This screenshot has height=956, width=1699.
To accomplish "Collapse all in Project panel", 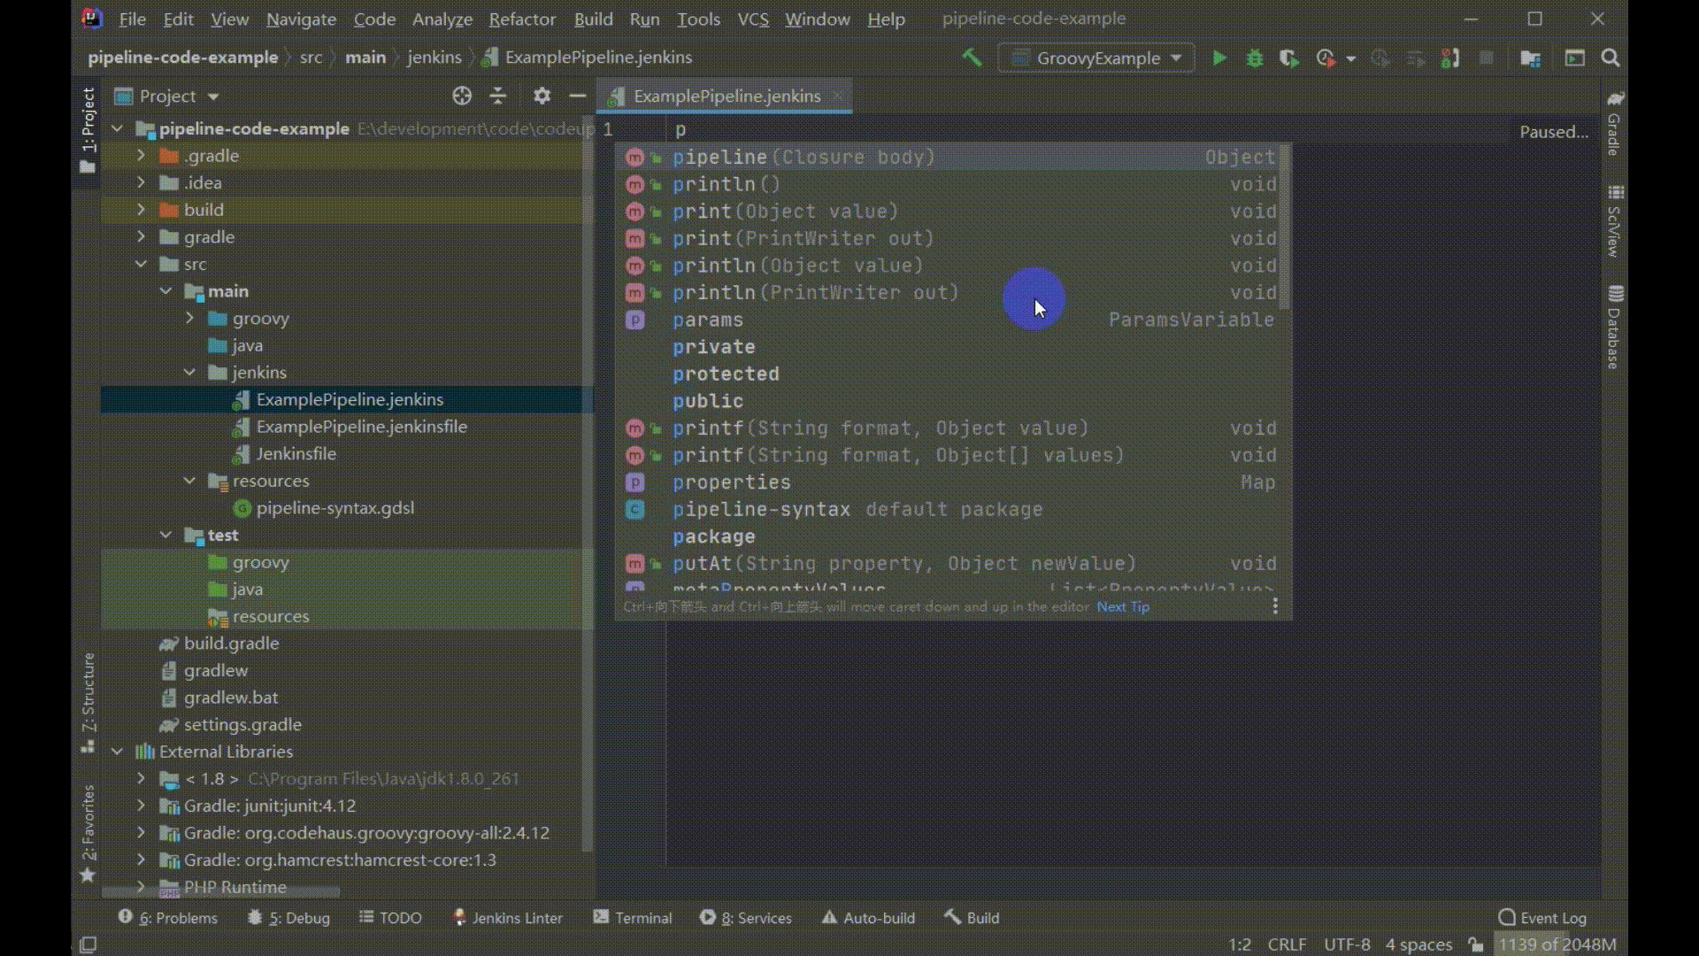I will point(498,96).
